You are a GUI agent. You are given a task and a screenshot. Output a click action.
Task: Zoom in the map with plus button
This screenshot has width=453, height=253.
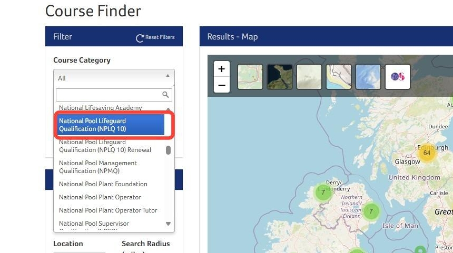point(222,69)
